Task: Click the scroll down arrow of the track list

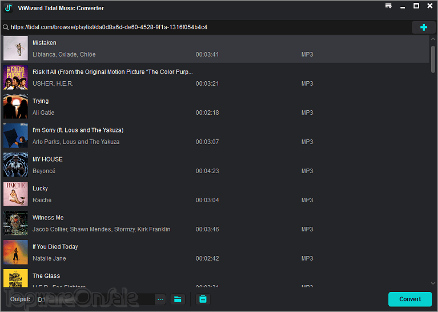Action: [x=433, y=283]
